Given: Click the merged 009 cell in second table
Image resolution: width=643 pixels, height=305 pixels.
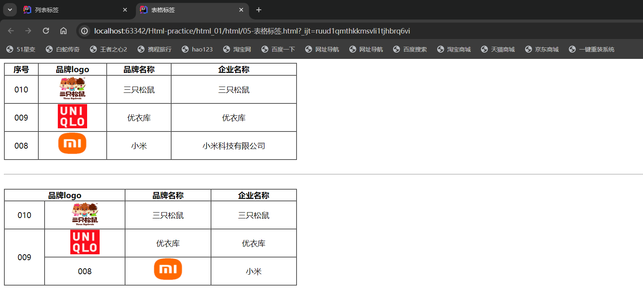Looking at the screenshot, I should [24, 257].
